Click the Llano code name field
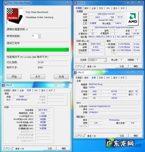The height and width of the screenshot is (152, 145). [97, 17]
